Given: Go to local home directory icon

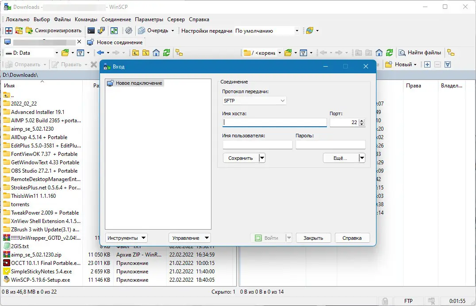Looking at the screenshot, I should click(156, 53).
